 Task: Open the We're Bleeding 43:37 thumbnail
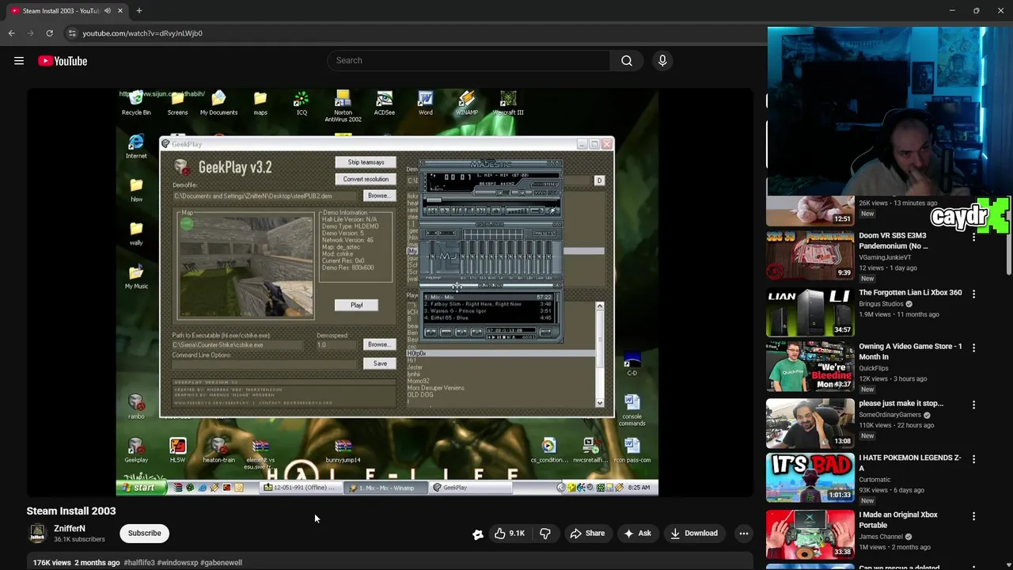[810, 366]
